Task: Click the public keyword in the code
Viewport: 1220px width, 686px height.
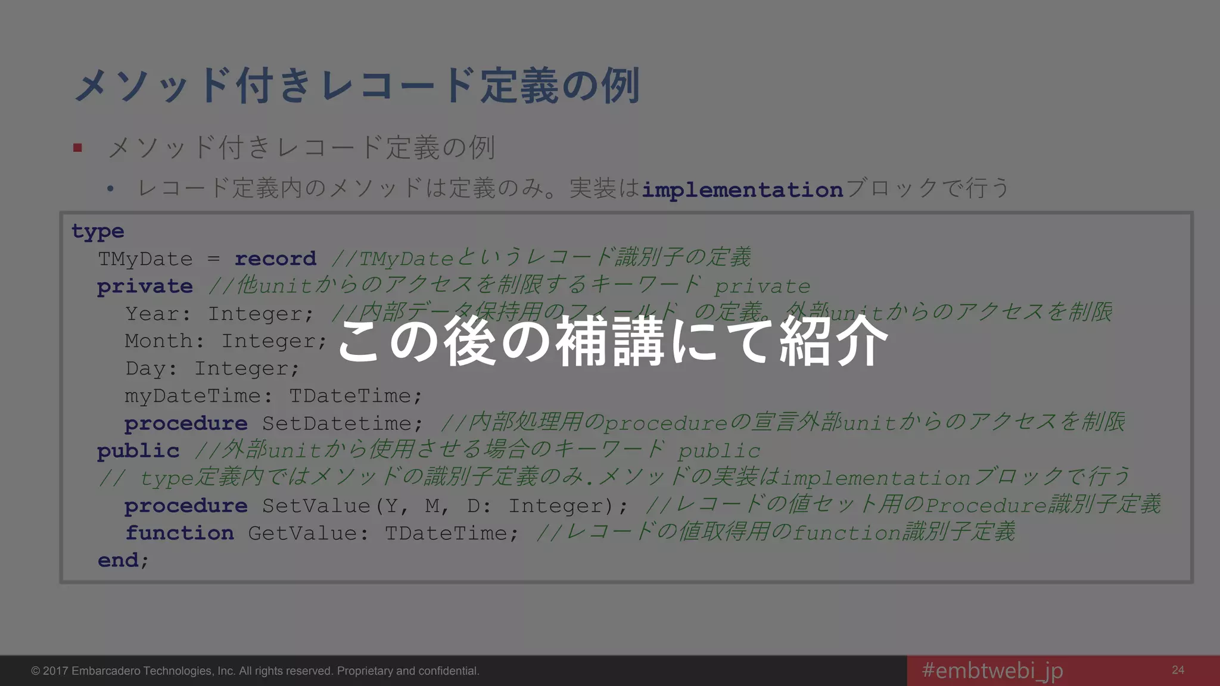Action: tap(138, 451)
